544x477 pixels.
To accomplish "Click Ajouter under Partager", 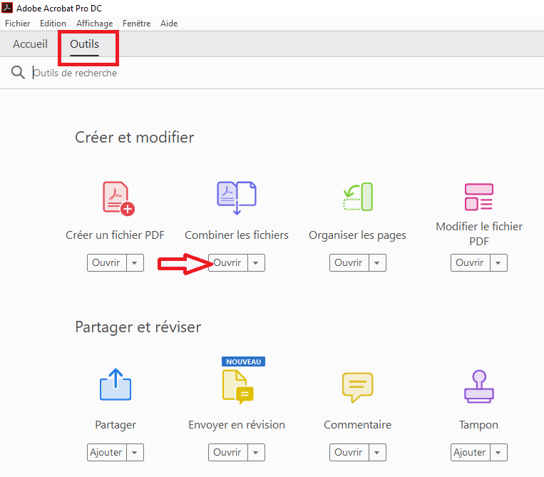I will (x=107, y=452).
